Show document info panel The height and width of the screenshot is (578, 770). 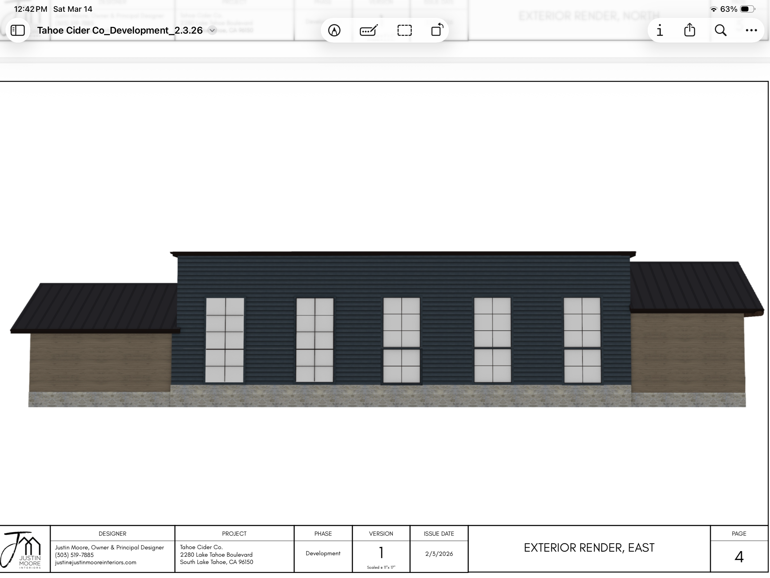click(x=660, y=30)
